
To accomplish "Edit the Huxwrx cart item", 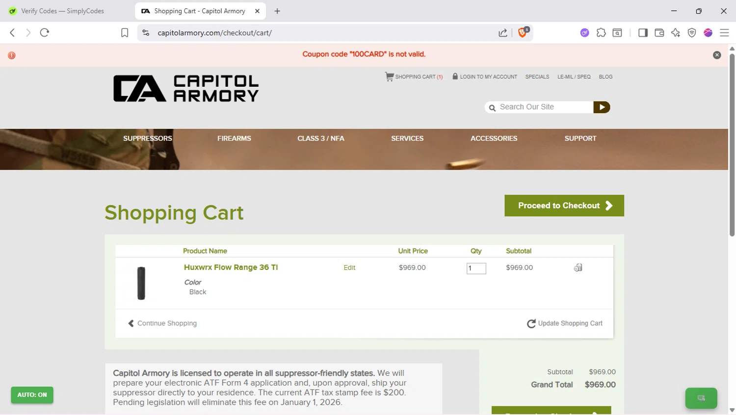I will click(x=349, y=268).
